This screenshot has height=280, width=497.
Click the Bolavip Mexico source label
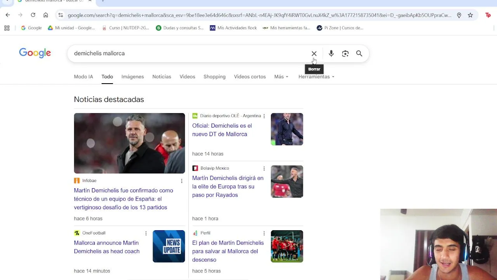point(215,168)
